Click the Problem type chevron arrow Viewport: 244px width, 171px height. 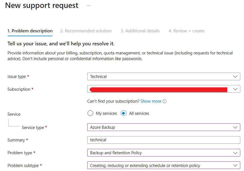coord(235,153)
